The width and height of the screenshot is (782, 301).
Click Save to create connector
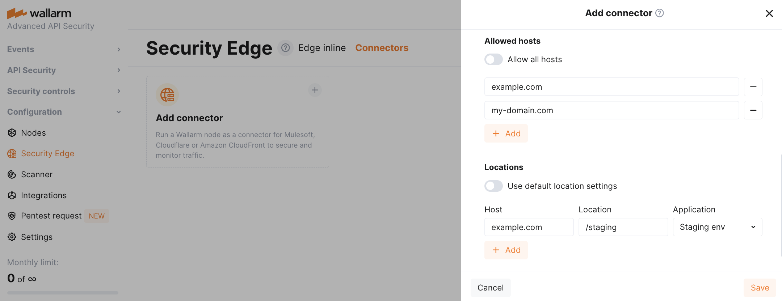760,288
